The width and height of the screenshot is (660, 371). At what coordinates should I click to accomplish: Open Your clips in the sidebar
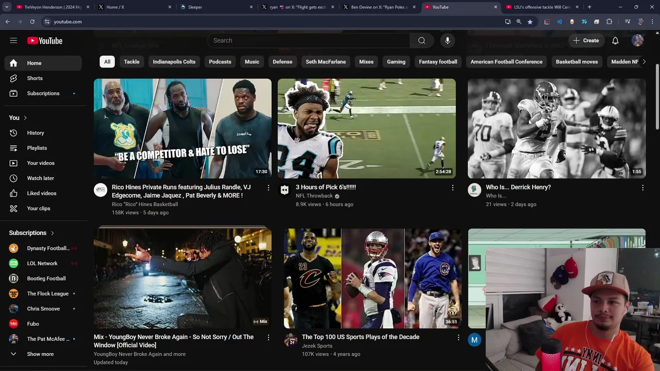[43, 208]
